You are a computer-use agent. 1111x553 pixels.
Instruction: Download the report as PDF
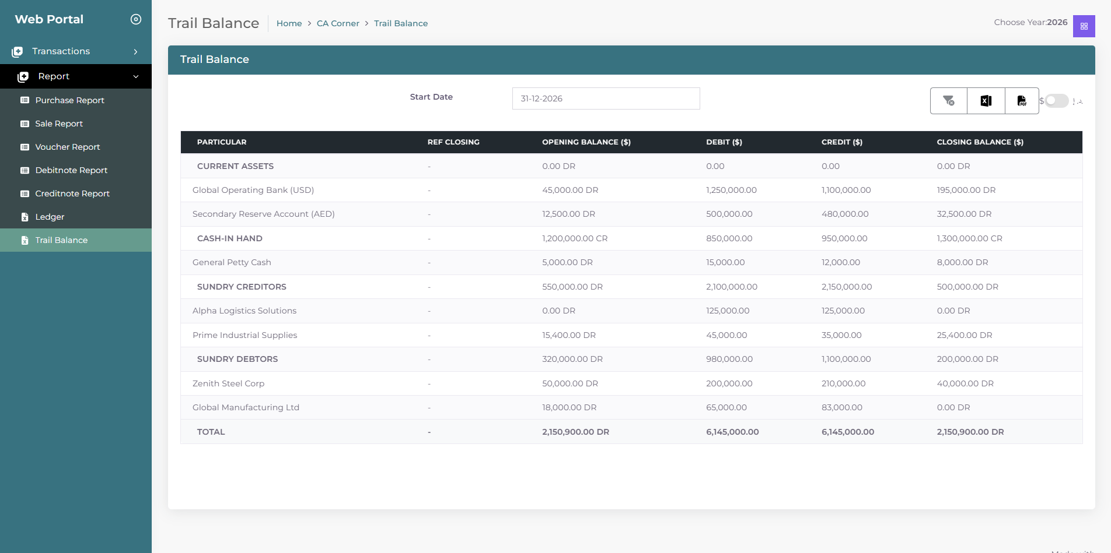(x=1022, y=101)
